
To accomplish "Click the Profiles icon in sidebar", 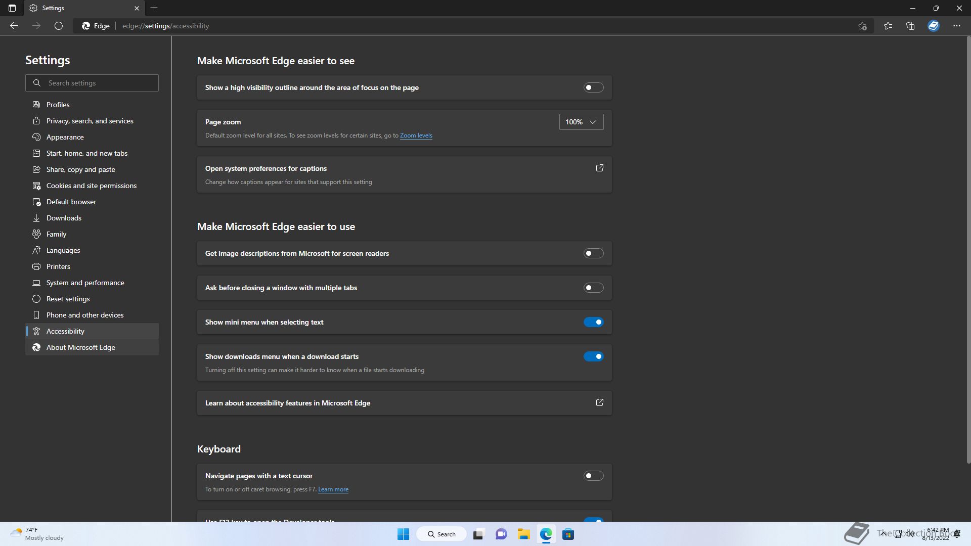I will pos(36,105).
